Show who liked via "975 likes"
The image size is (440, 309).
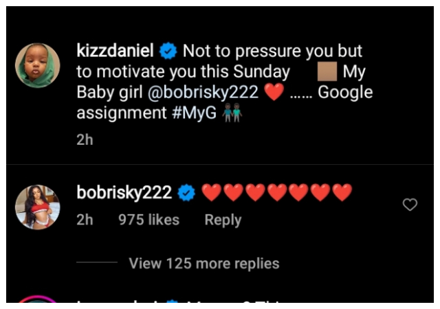point(148,220)
